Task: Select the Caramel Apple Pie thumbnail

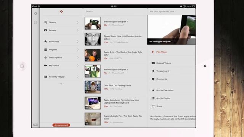Action: tap(93, 119)
